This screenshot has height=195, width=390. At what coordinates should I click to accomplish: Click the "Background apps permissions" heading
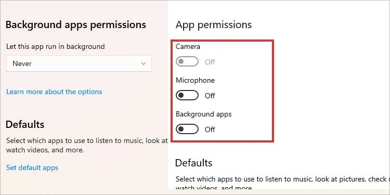[75, 25]
